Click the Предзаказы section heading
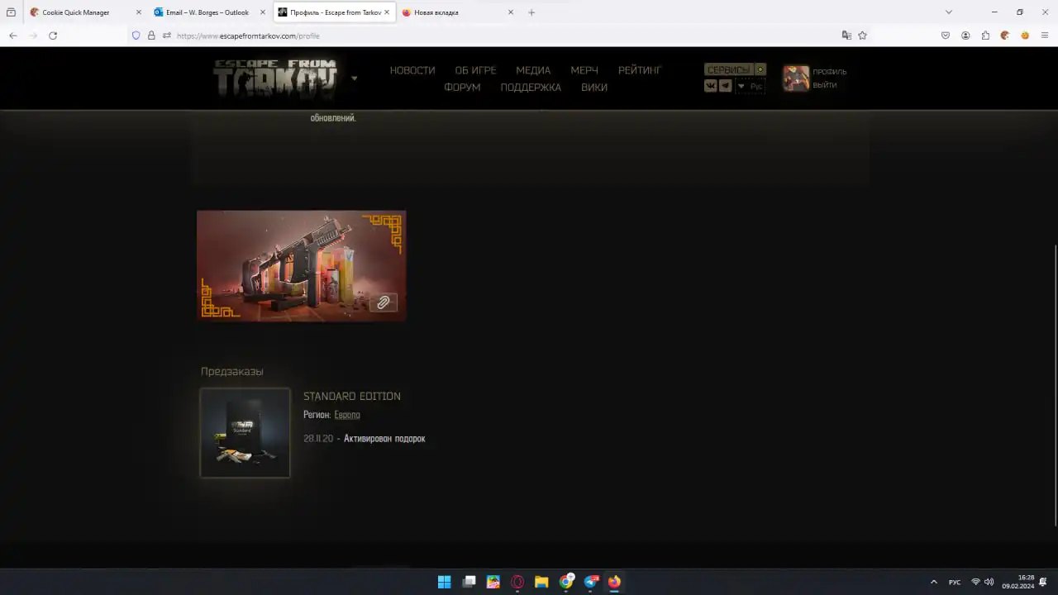The height and width of the screenshot is (595, 1058). pyautogui.click(x=232, y=372)
